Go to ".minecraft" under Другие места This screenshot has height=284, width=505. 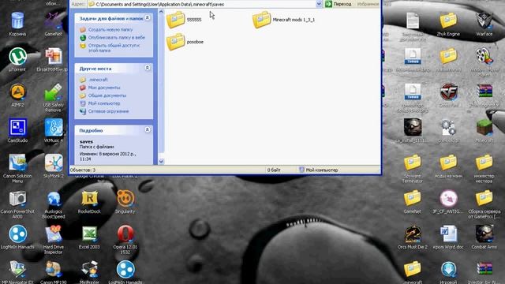coord(98,80)
